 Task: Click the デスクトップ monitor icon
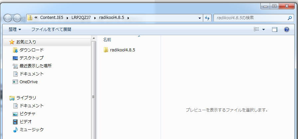(x=15, y=58)
